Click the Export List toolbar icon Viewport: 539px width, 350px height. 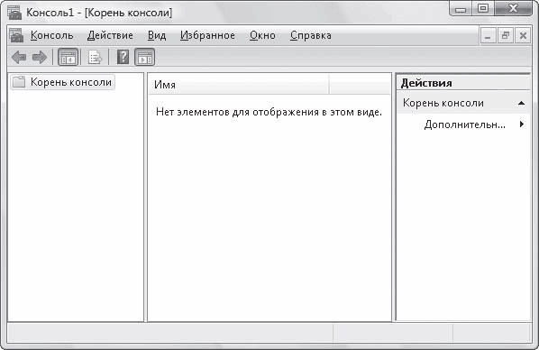(x=94, y=57)
